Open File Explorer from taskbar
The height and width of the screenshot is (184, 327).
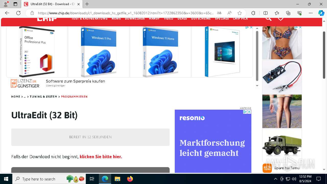tap(117, 179)
